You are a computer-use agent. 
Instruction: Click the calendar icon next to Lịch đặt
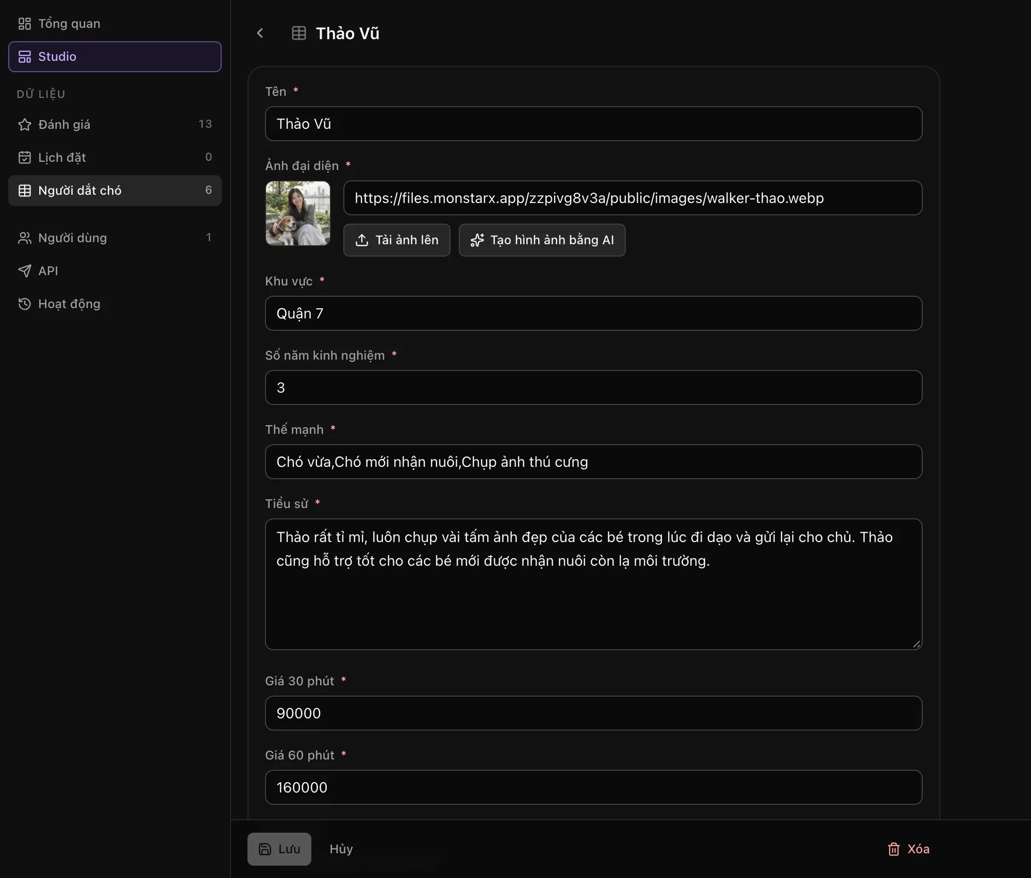(x=25, y=157)
